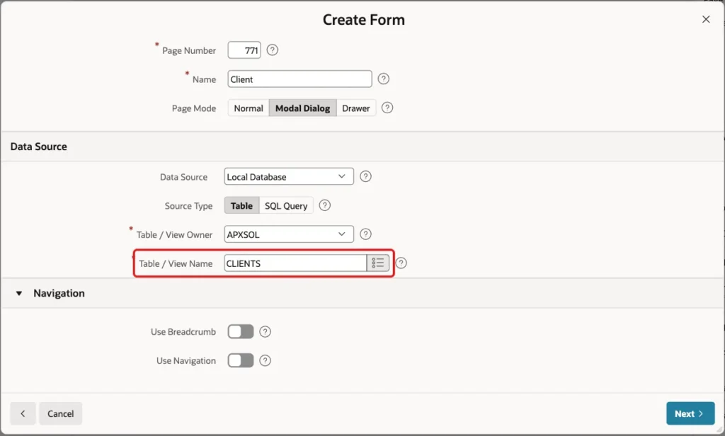Open help for Page Number field
This screenshot has height=436, width=725.
273,50
